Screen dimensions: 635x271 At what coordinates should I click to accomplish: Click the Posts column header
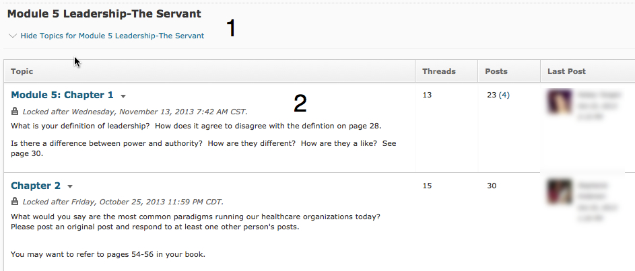coord(496,71)
